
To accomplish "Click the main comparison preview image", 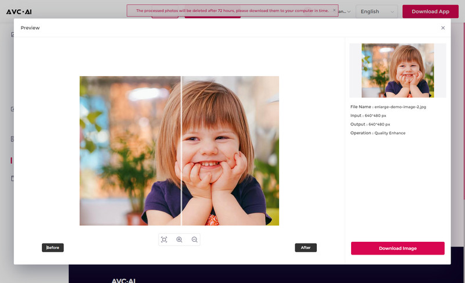I will coord(179,151).
